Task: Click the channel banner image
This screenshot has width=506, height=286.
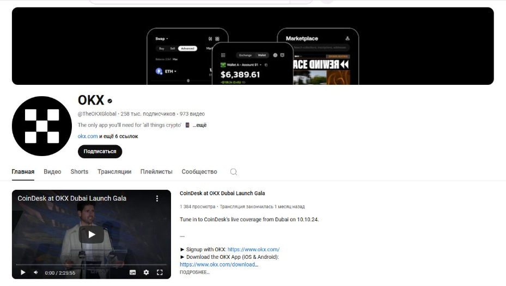Action: point(253,46)
